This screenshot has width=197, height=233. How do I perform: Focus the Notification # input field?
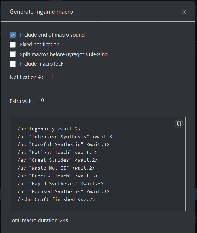click(x=62, y=76)
